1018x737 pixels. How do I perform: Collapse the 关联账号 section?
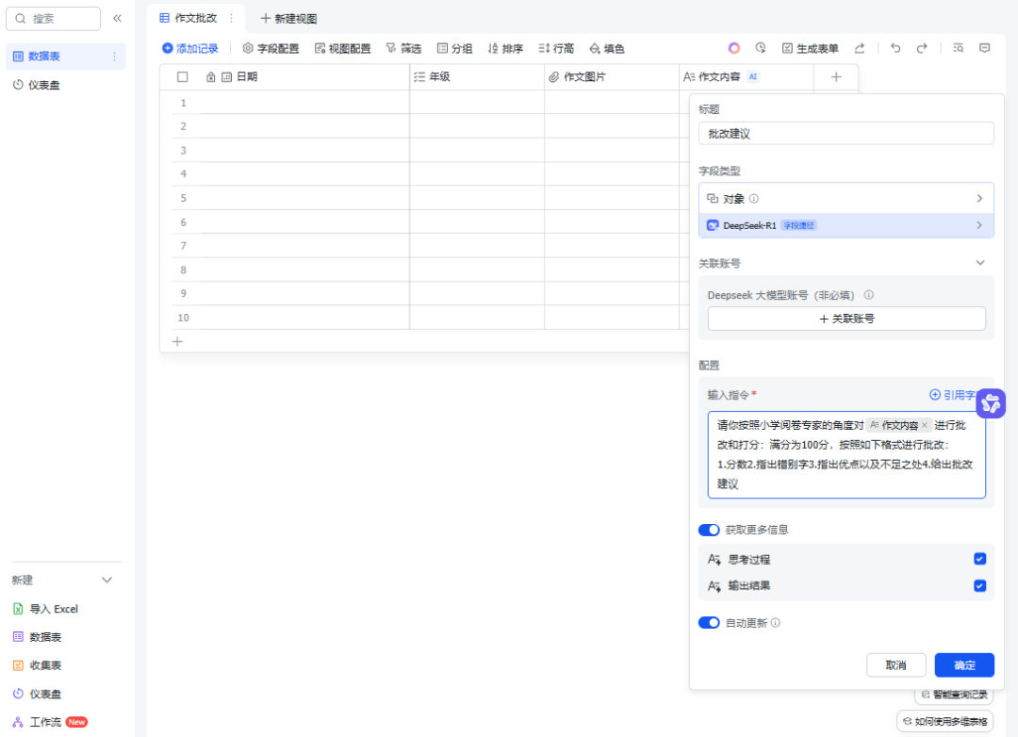point(980,262)
